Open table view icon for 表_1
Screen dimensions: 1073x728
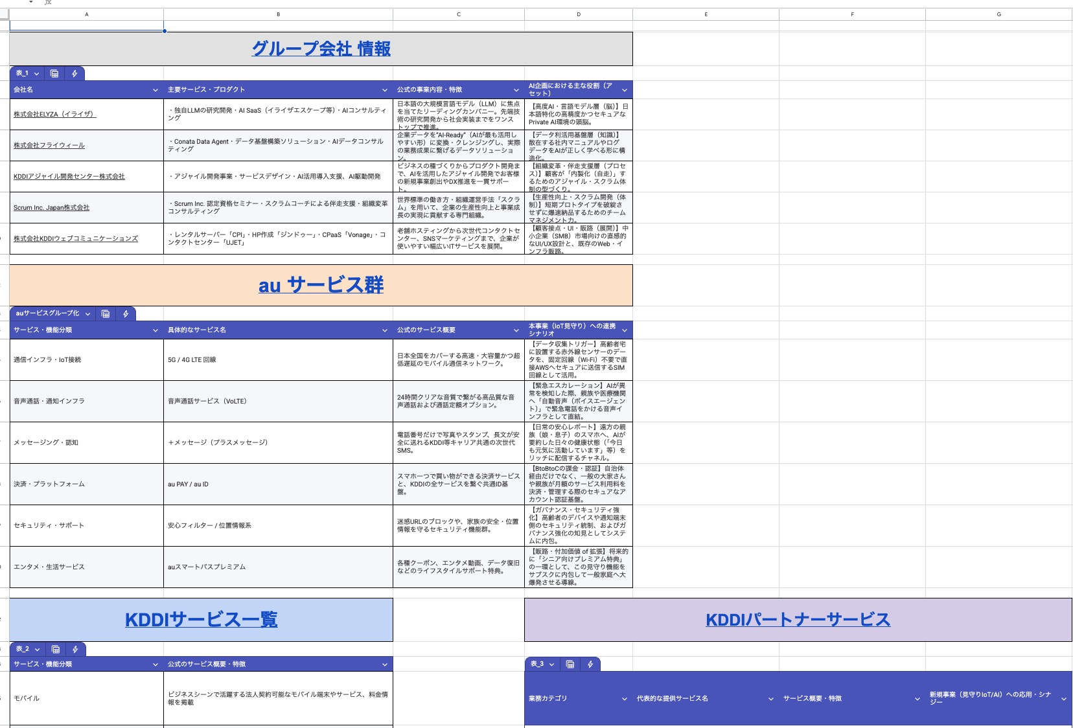coord(54,74)
